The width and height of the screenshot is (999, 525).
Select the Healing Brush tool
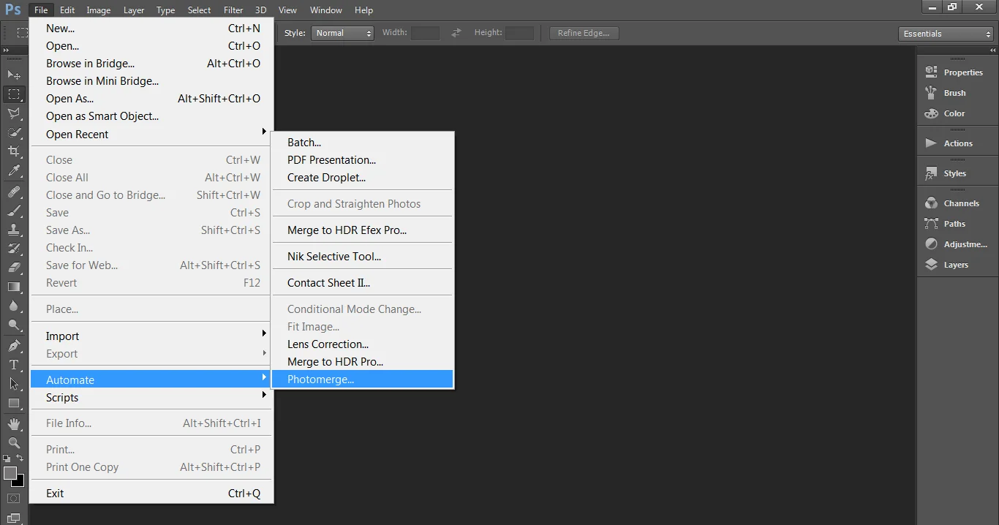pos(14,192)
